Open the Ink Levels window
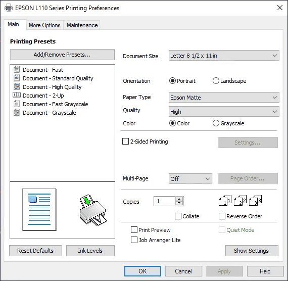 [x=90, y=251]
